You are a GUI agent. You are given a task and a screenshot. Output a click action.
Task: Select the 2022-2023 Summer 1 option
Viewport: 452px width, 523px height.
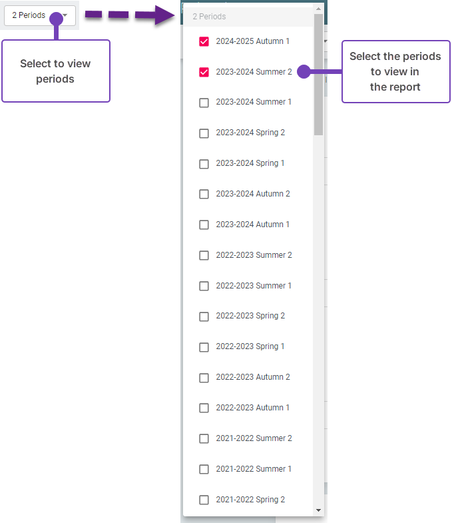coord(204,286)
